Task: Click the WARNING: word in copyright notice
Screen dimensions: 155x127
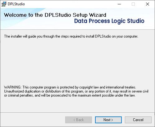Action: tap(13, 87)
